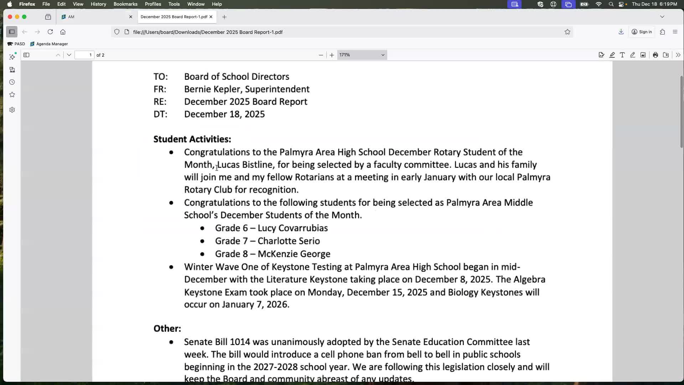
Task: Click the add image tool
Action: point(643,55)
